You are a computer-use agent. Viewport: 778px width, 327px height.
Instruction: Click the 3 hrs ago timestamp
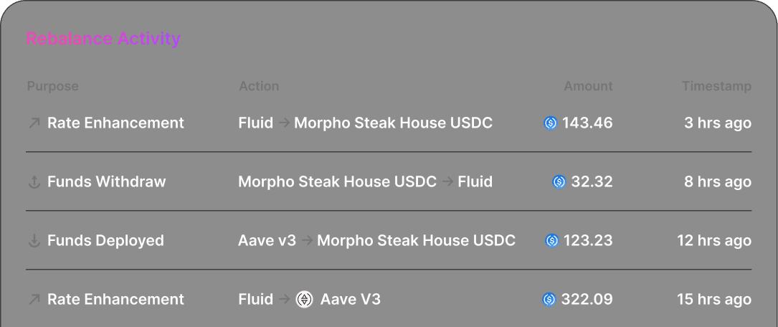(x=718, y=123)
